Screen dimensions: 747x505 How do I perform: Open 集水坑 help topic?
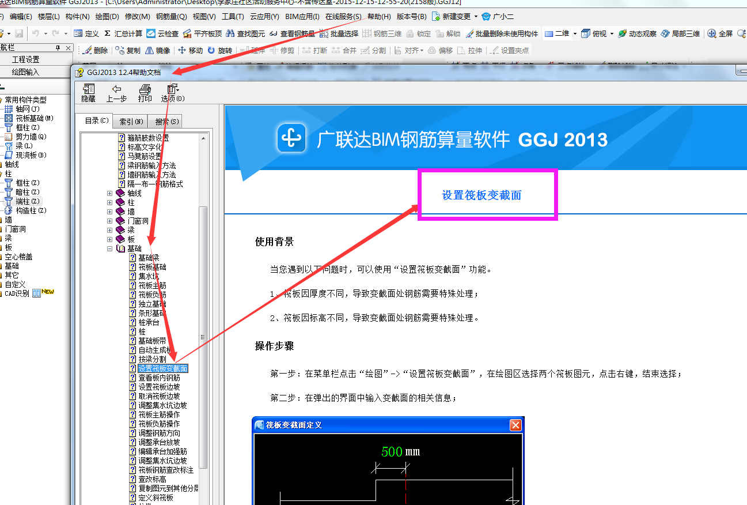coord(149,276)
